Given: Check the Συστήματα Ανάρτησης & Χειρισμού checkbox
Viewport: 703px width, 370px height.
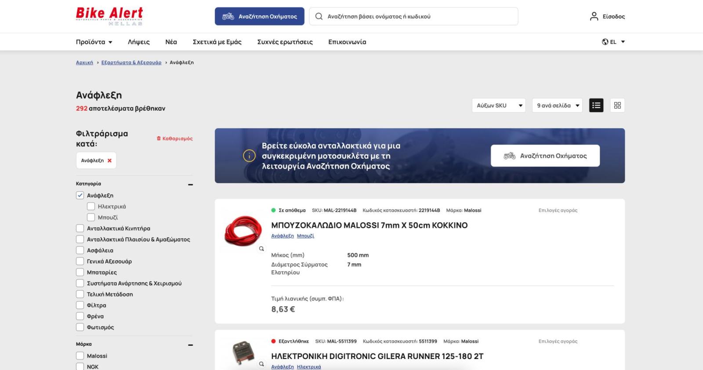Looking at the screenshot, I should click(80, 283).
